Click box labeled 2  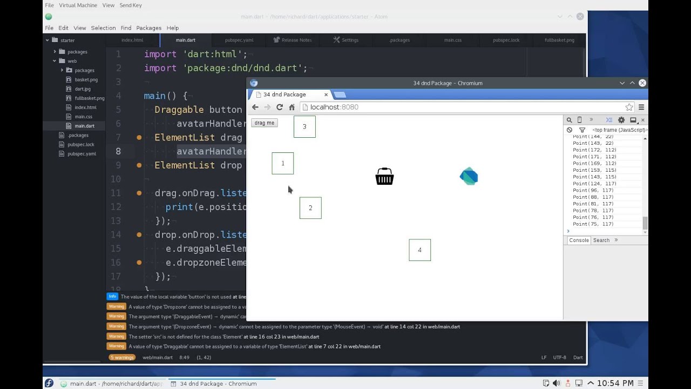pos(310,208)
